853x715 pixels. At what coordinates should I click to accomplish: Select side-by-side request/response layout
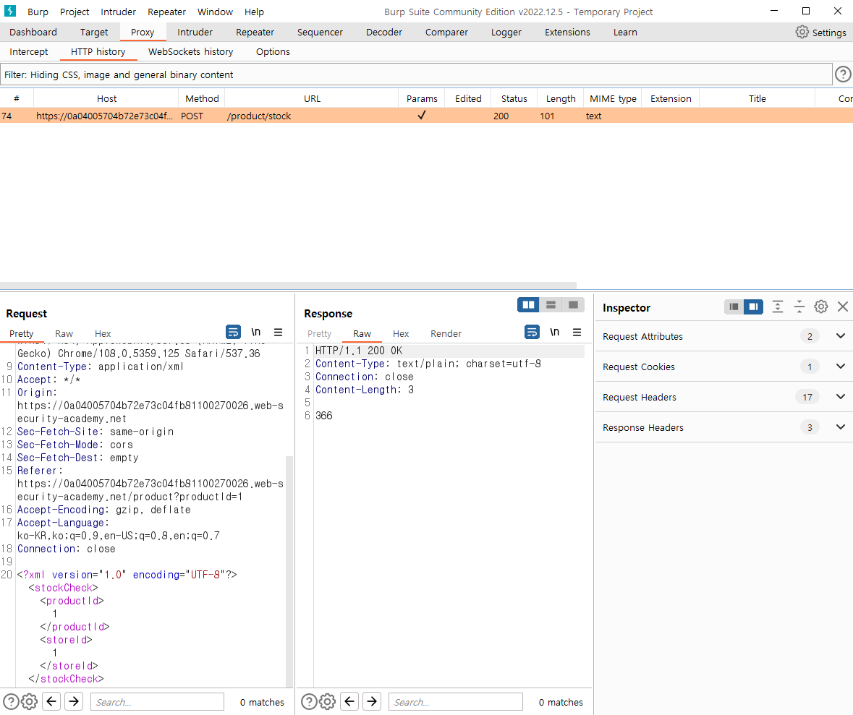[528, 304]
